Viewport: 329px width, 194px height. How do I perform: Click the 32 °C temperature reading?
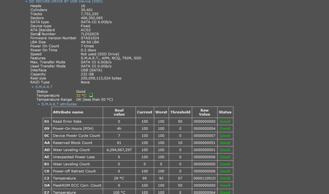click(x=81, y=96)
